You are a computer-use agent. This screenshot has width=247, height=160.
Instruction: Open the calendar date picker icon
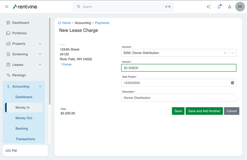coord(232,83)
